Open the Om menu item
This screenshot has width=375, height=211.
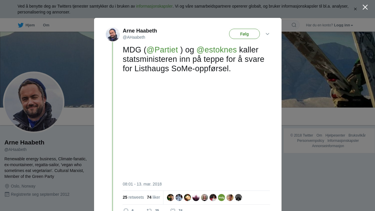[x=46, y=25]
